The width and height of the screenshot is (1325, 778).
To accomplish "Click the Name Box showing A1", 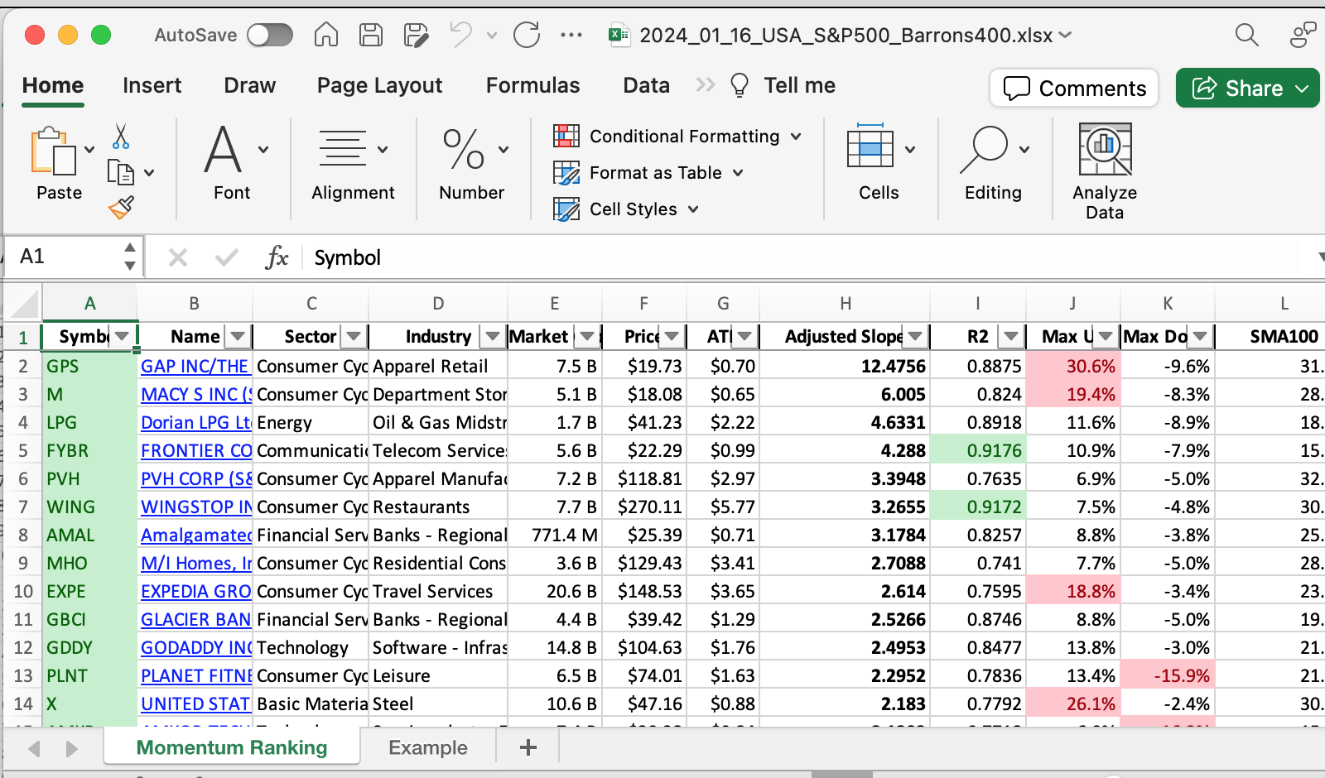I will [x=66, y=257].
